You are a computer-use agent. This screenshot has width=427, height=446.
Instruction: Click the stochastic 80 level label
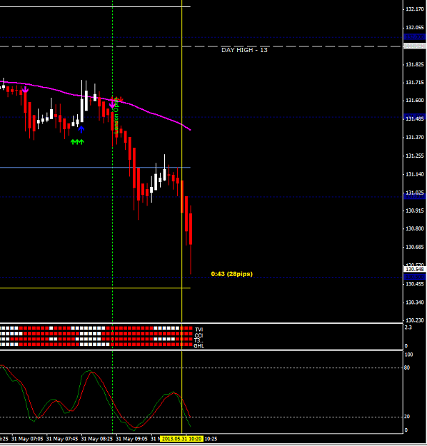click(407, 368)
